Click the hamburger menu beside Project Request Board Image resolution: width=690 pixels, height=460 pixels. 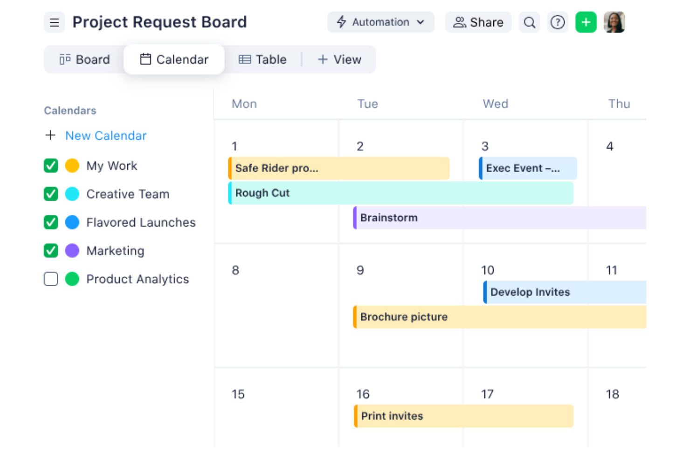tap(54, 22)
